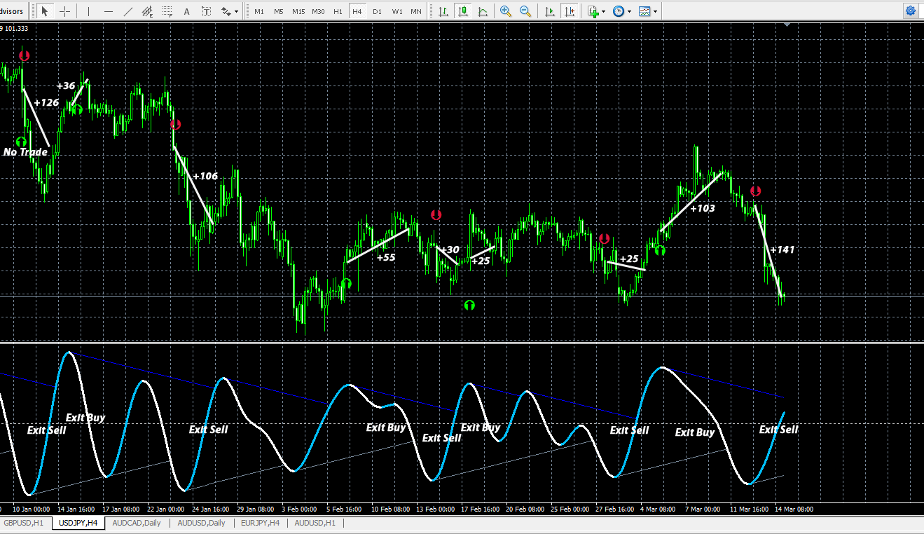The height and width of the screenshot is (534, 924).
Task: Toggle chart auto scroll
Action: (x=550, y=11)
